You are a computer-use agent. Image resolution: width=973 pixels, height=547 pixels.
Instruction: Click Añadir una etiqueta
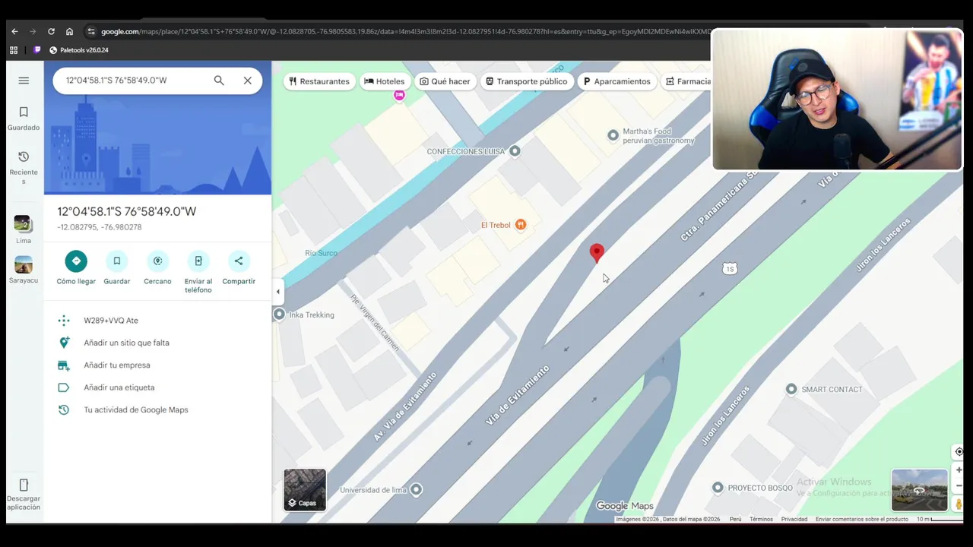(x=157, y=387)
